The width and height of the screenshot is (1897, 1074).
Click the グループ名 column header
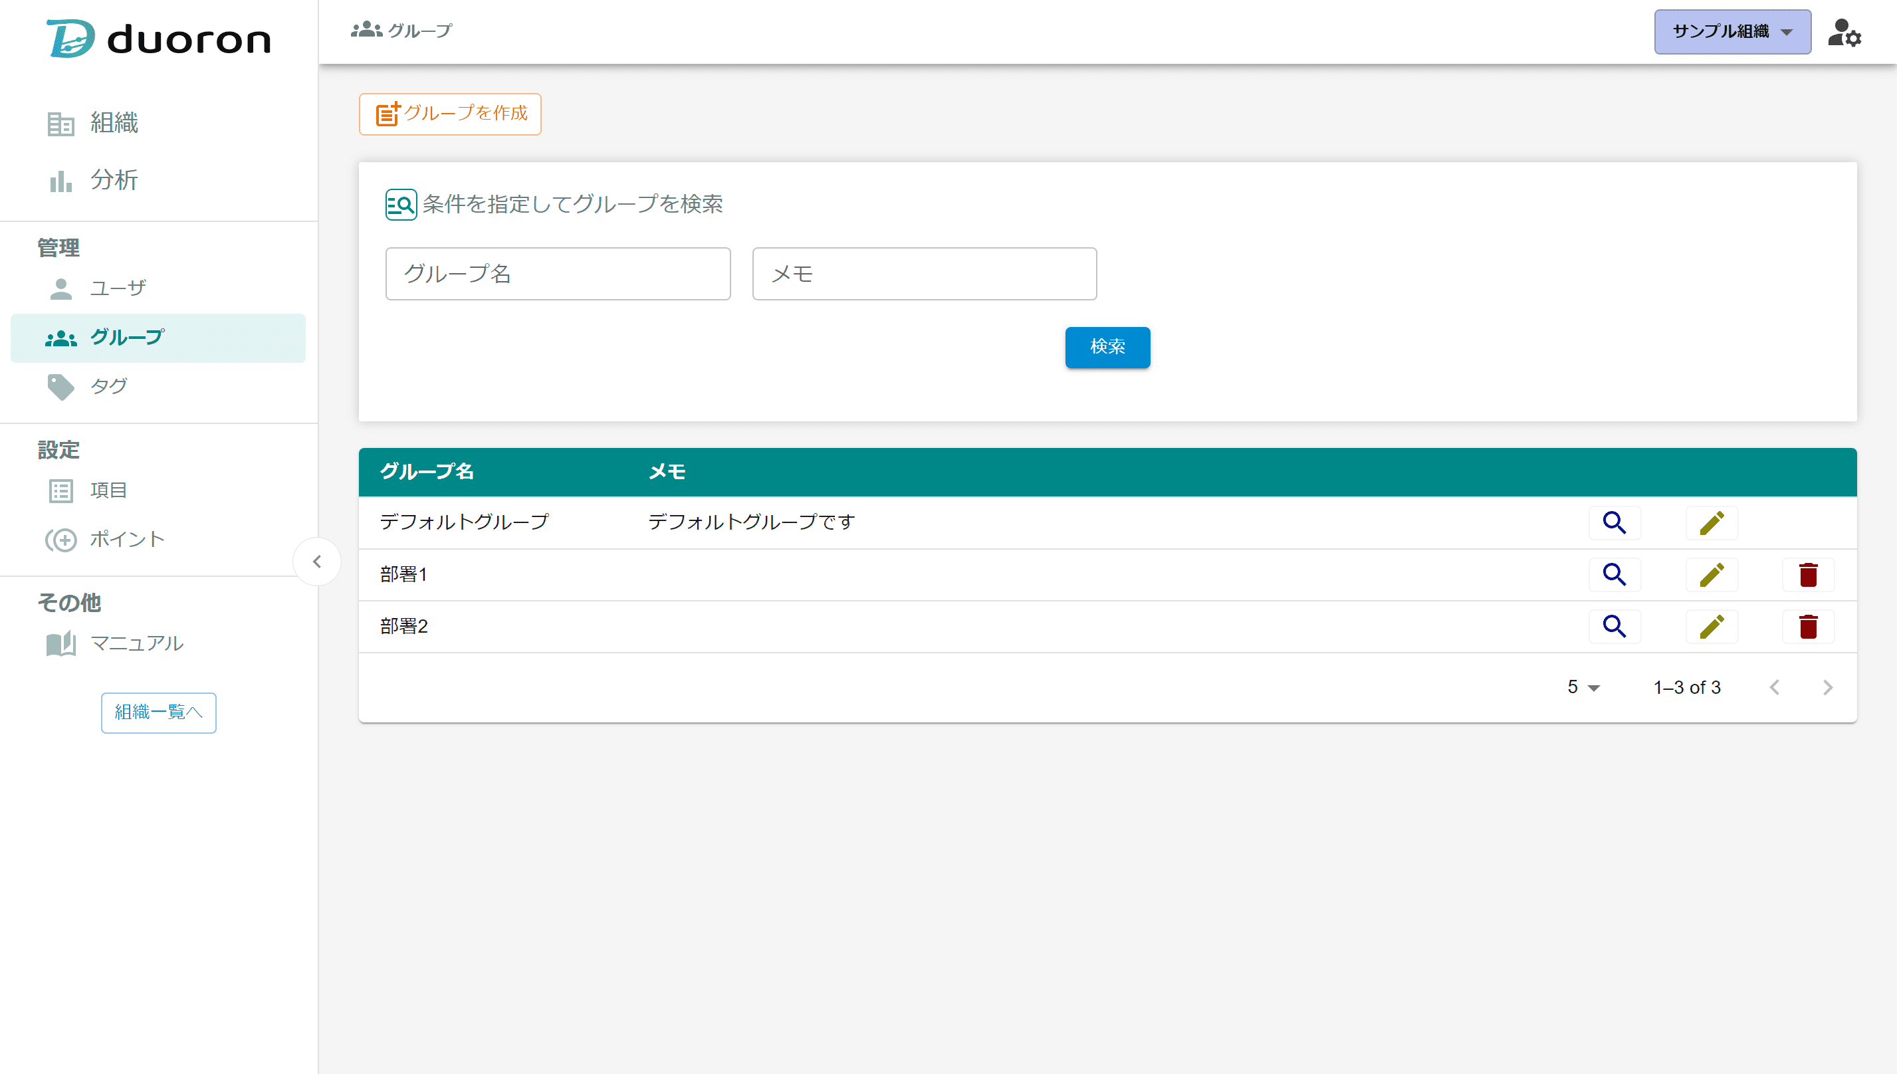tap(427, 472)
